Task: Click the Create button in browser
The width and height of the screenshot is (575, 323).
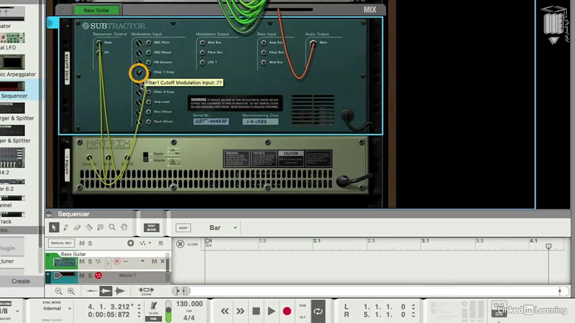Action: [x=21, y=281]
